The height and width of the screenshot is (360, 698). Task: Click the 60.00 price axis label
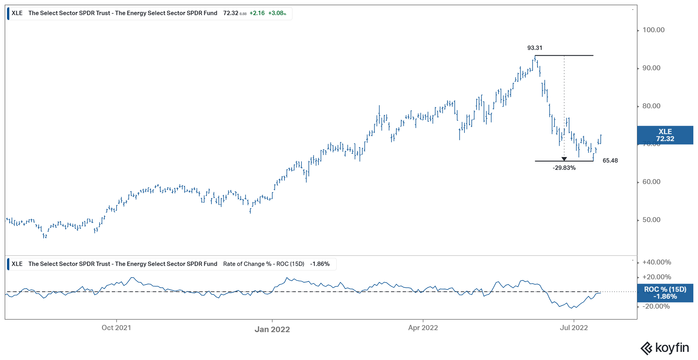[x=651, y=182]
